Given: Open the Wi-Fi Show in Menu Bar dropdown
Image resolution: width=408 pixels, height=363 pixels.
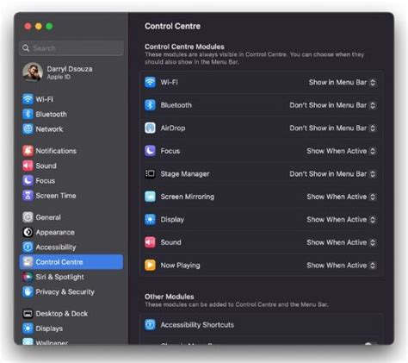Looking at the screenshot, I should coord(343,82).
